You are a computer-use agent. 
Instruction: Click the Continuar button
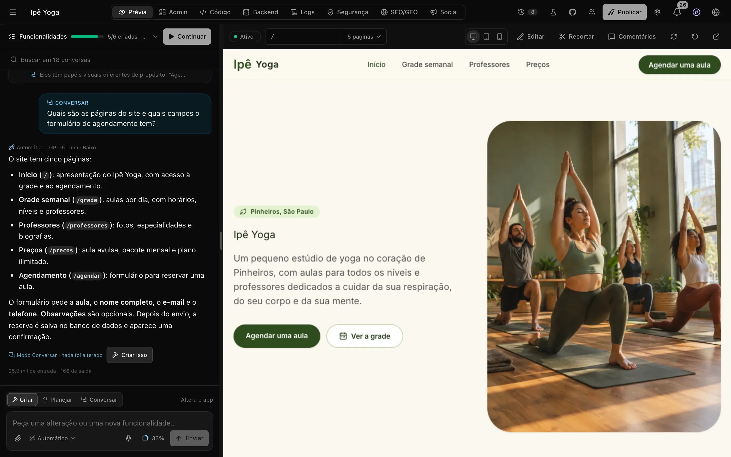coord(187,37)
